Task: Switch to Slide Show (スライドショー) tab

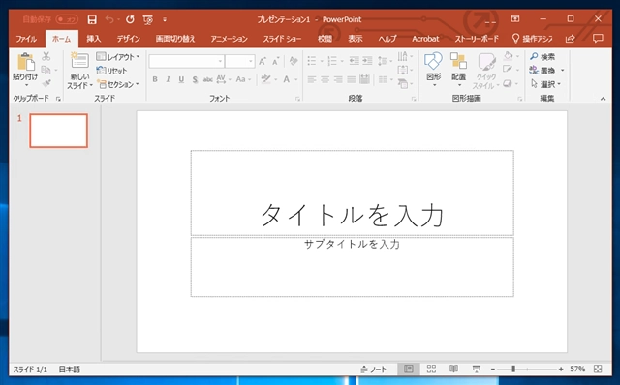Action: click(282, 39)
